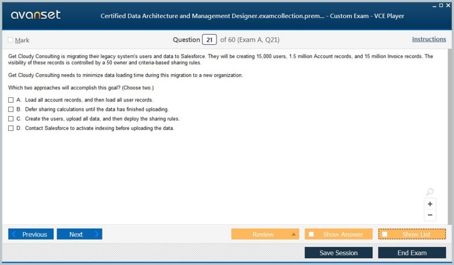Close the VCE Player window
Image resolution: width=454 pixels, height=265 pixels.
[448, 5]
